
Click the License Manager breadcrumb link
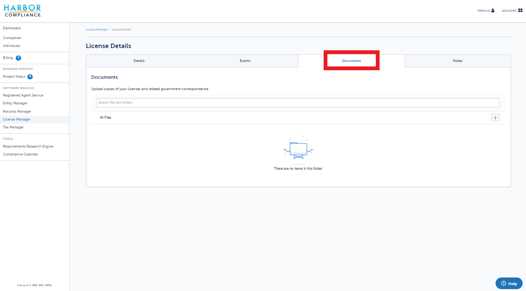96,29
